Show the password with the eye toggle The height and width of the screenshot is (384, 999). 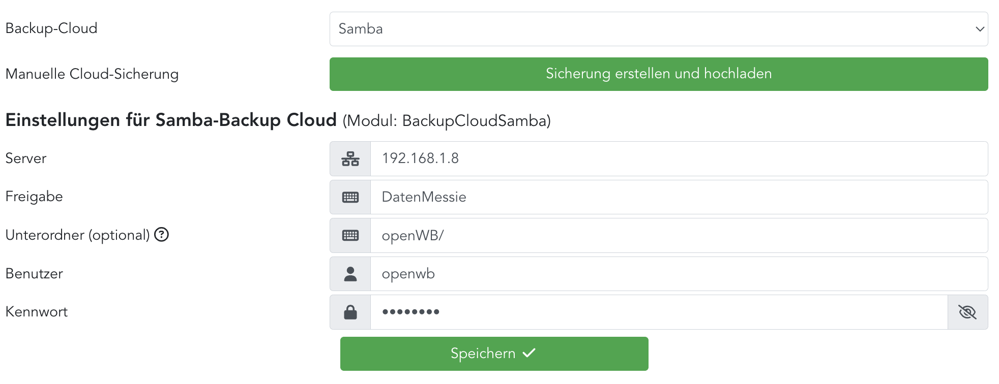967,312
